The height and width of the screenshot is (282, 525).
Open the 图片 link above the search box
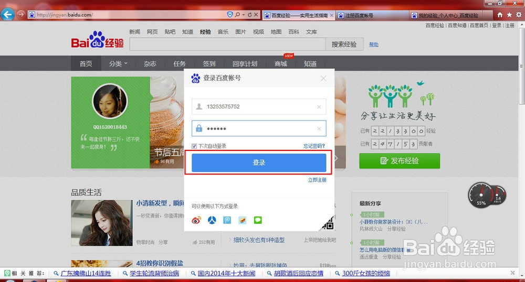click(241, 32)
